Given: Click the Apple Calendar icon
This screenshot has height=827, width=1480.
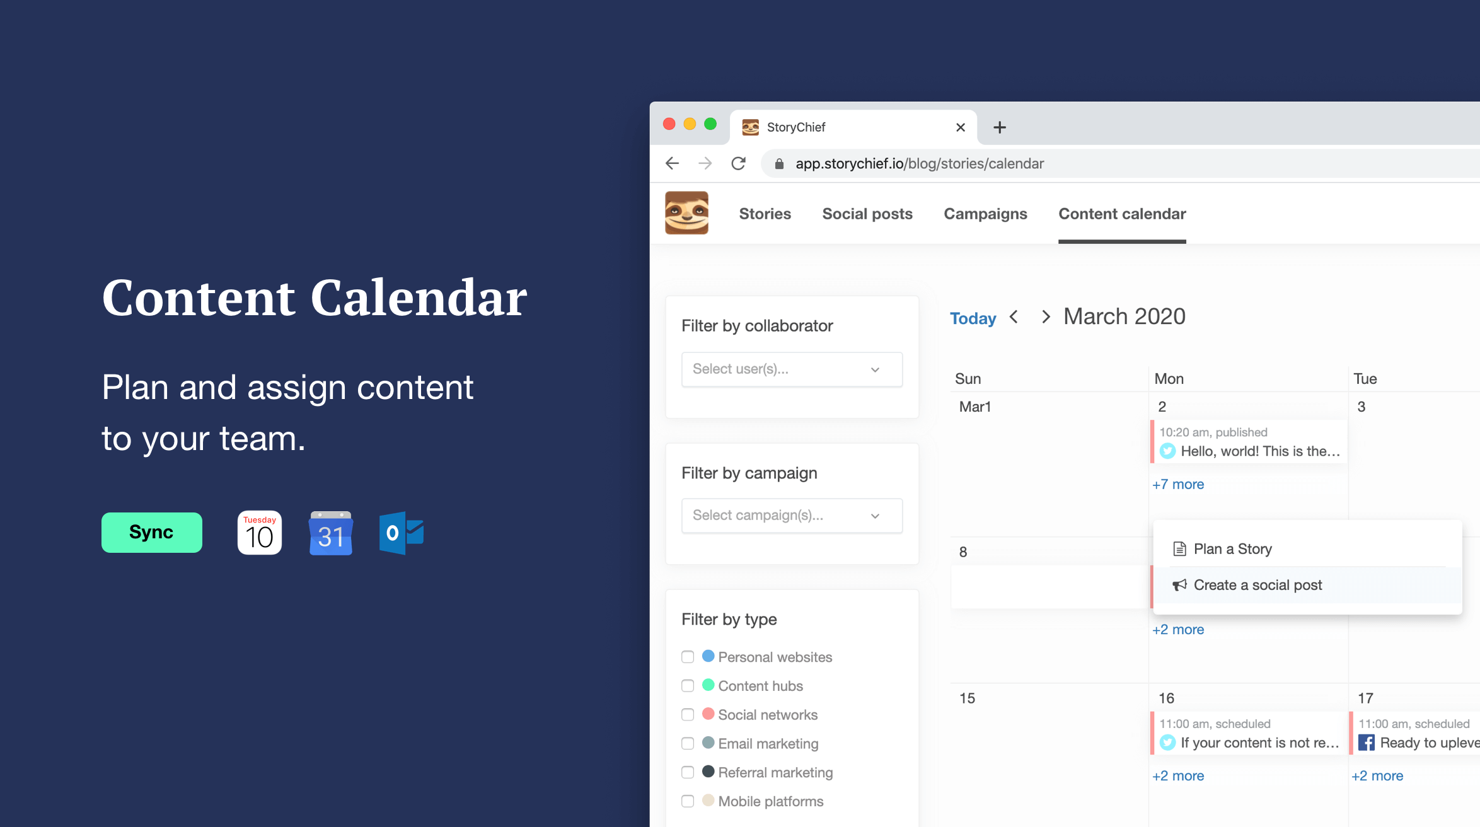Looking at the screenshot, I should pyautogui.click(x=258, y=529).
